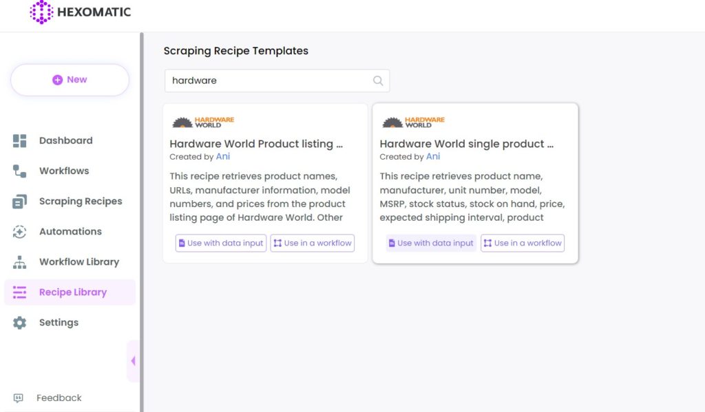
Task: Click the Settings gear icon
Action: point(19,323)
